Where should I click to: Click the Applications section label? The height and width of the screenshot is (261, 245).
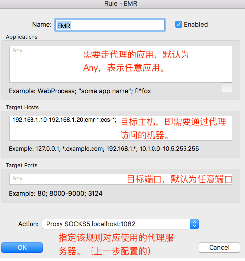(x=22, y=37)
